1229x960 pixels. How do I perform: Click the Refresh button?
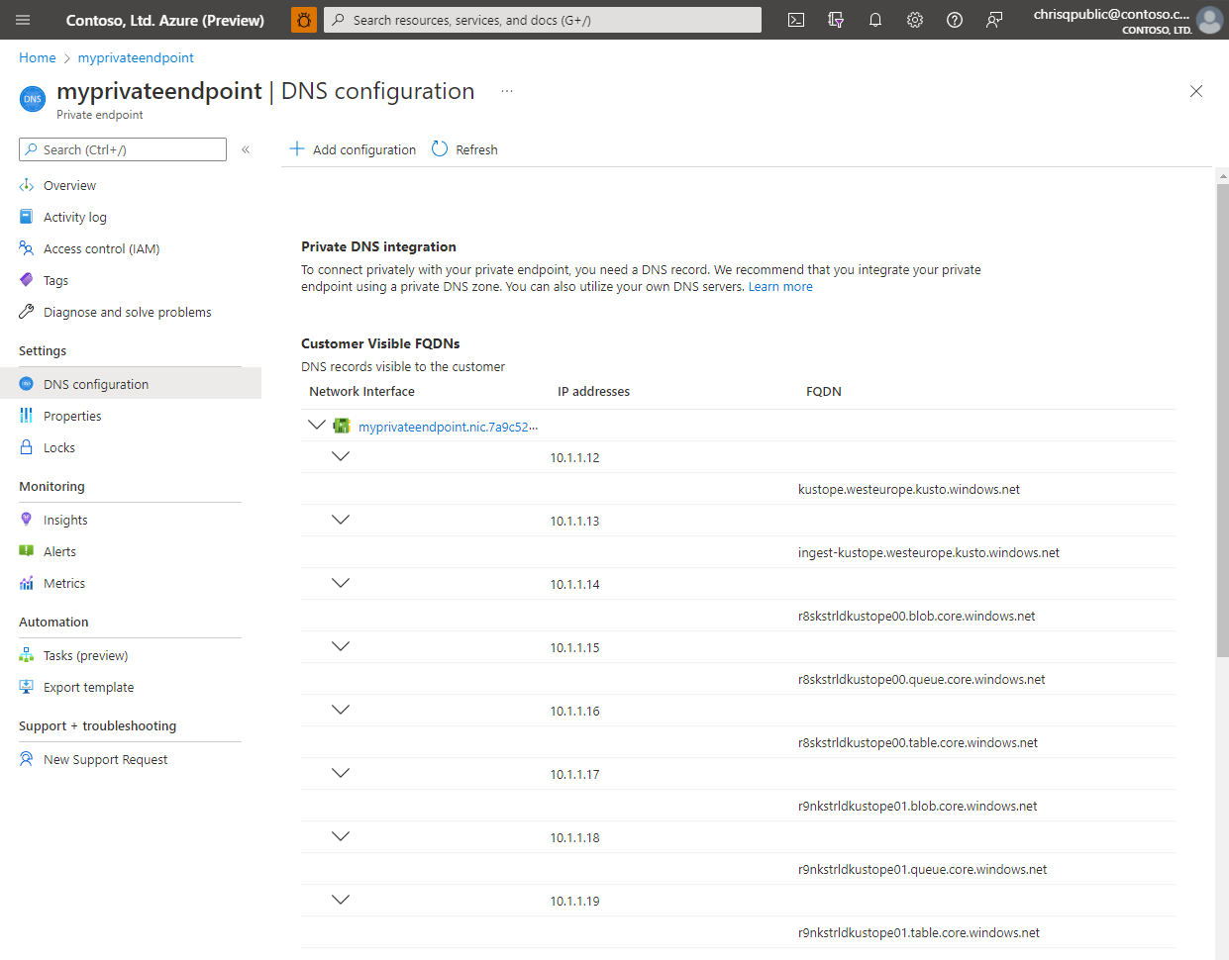click(464, 149)
